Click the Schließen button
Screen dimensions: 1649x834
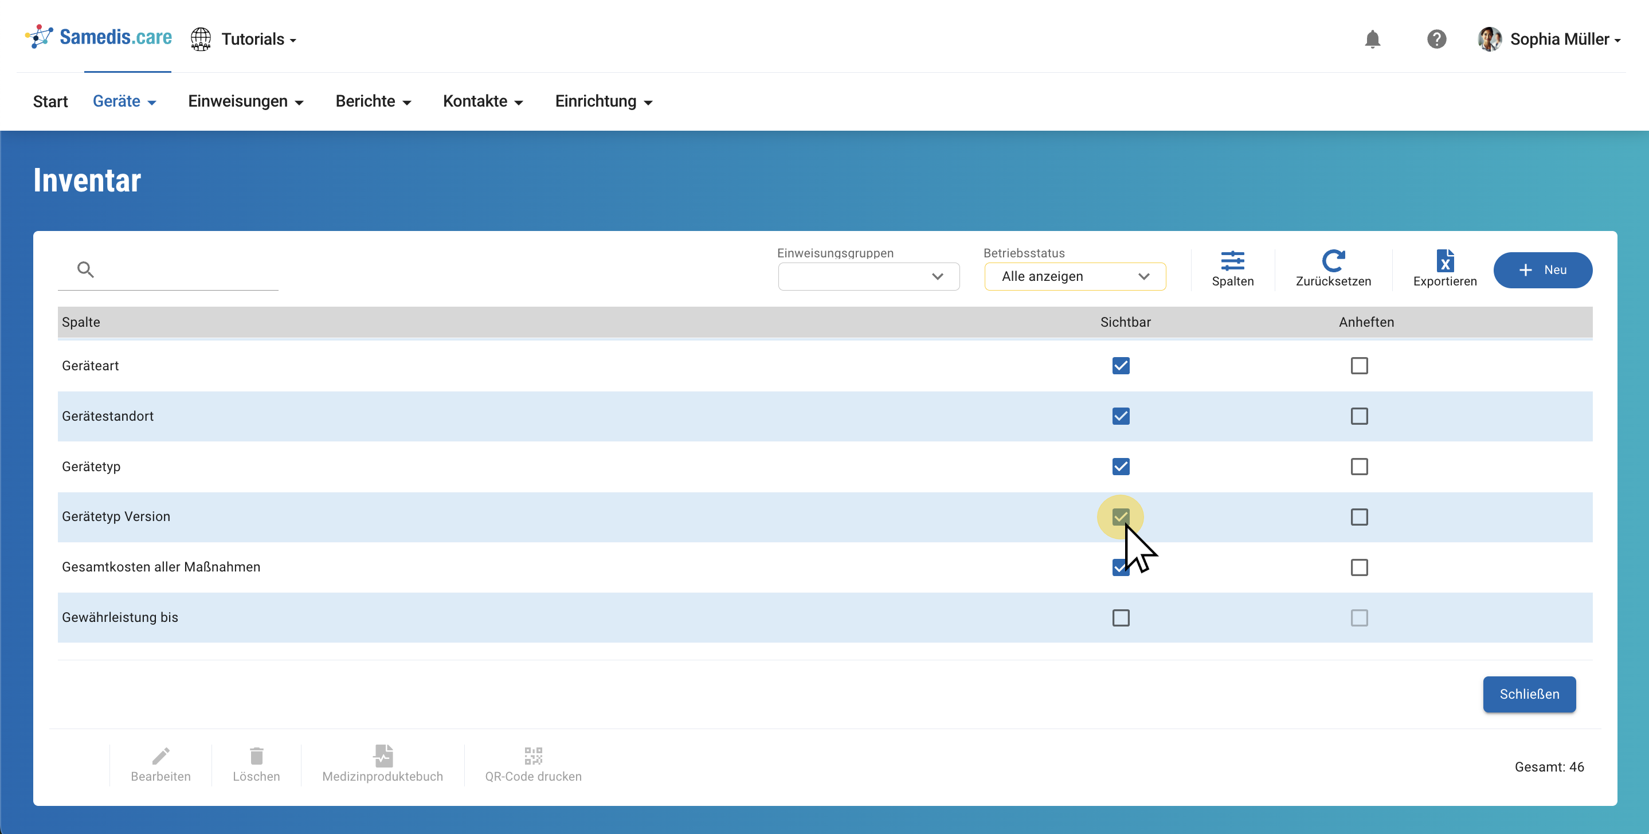(1529, 694)
